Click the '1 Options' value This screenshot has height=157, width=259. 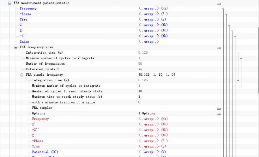146,113
